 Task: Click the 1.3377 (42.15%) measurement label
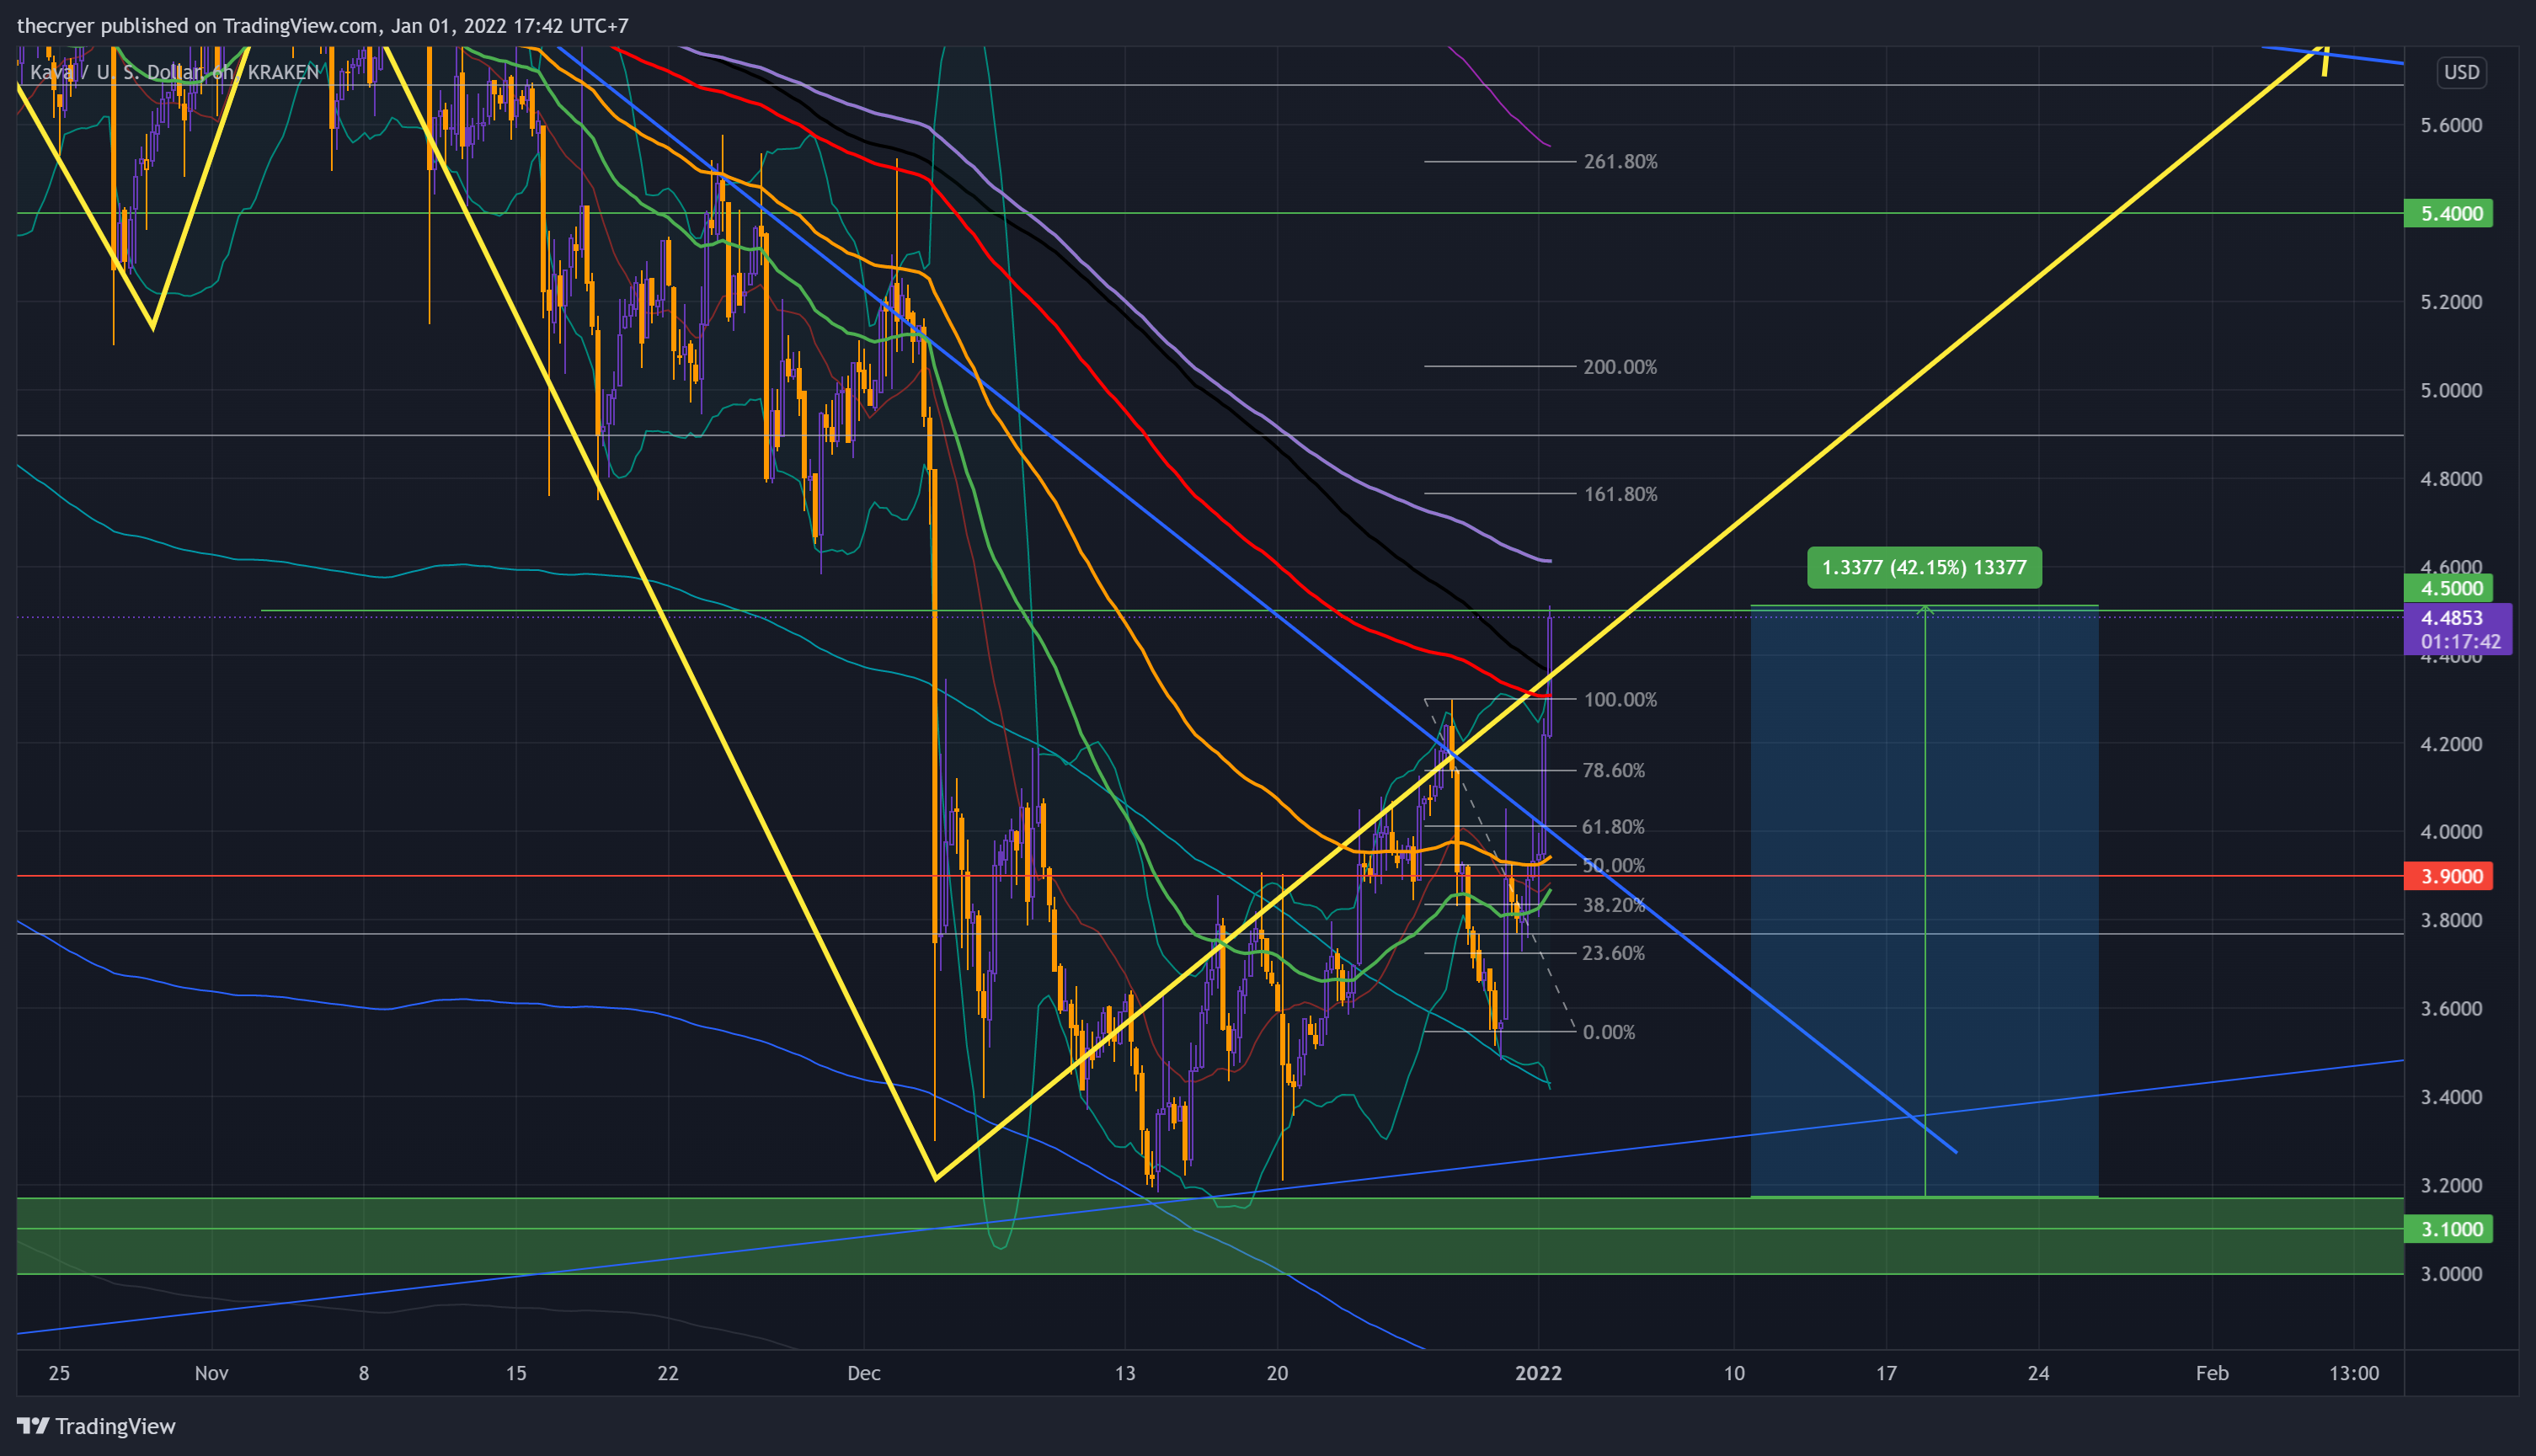pyautogui.click(x=1924, y=568)
